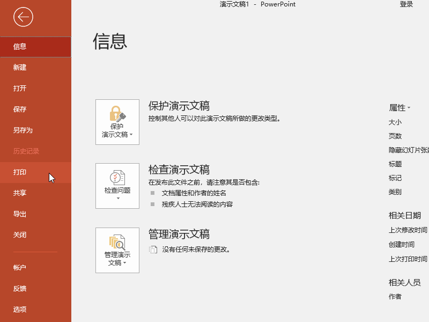Click the 页数 property label
Viewport: 429px width, 322px height.
coord(395,136)
